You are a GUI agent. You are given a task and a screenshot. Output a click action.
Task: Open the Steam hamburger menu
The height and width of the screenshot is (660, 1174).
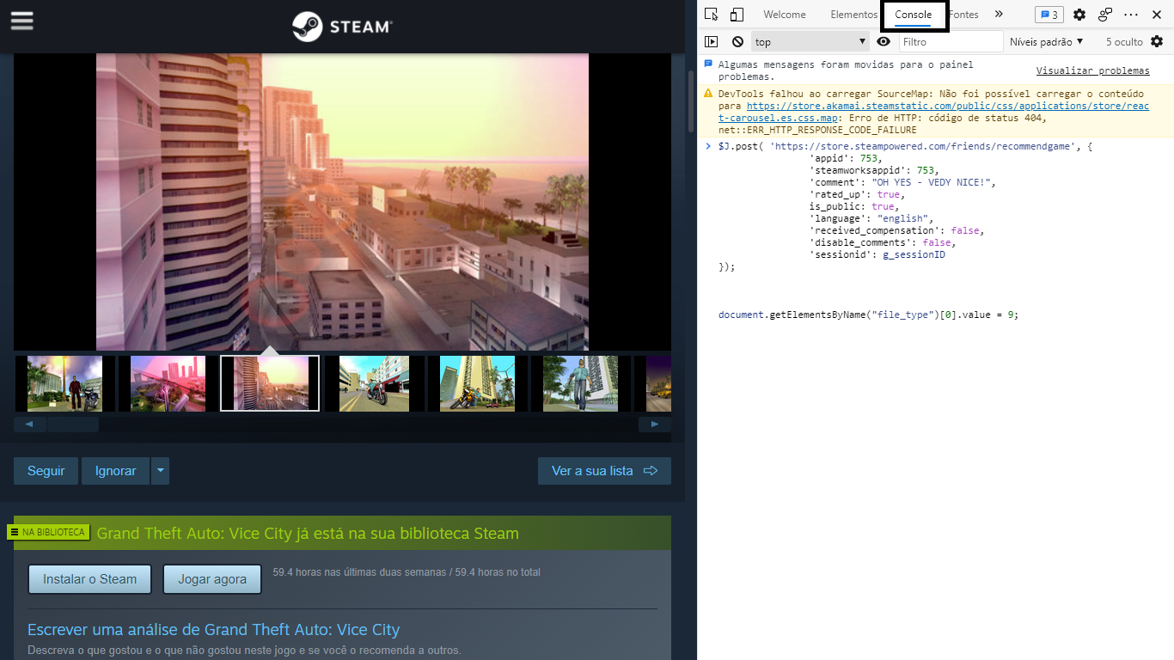(x=21, y=21)
